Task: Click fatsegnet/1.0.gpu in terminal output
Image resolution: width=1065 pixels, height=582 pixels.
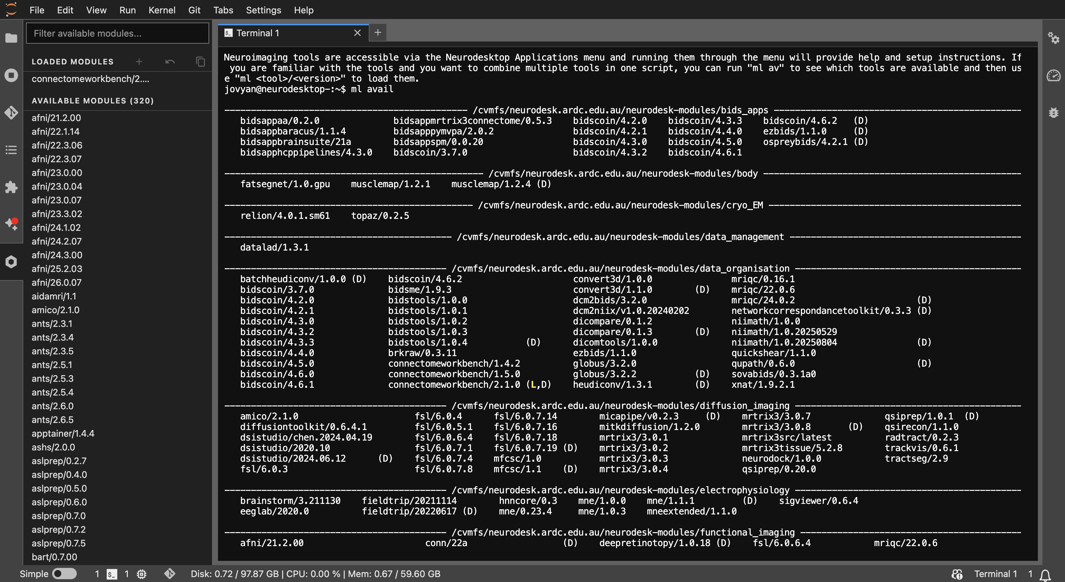Action: (x=285, y=184)
